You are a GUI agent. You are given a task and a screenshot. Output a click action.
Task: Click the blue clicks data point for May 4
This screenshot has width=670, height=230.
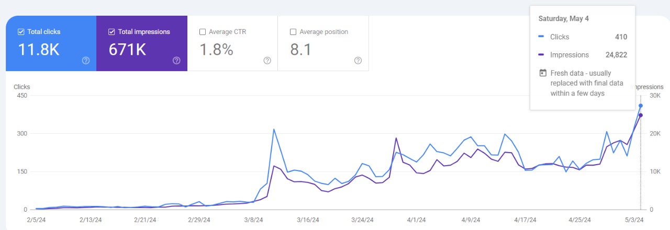coord(640,106)
